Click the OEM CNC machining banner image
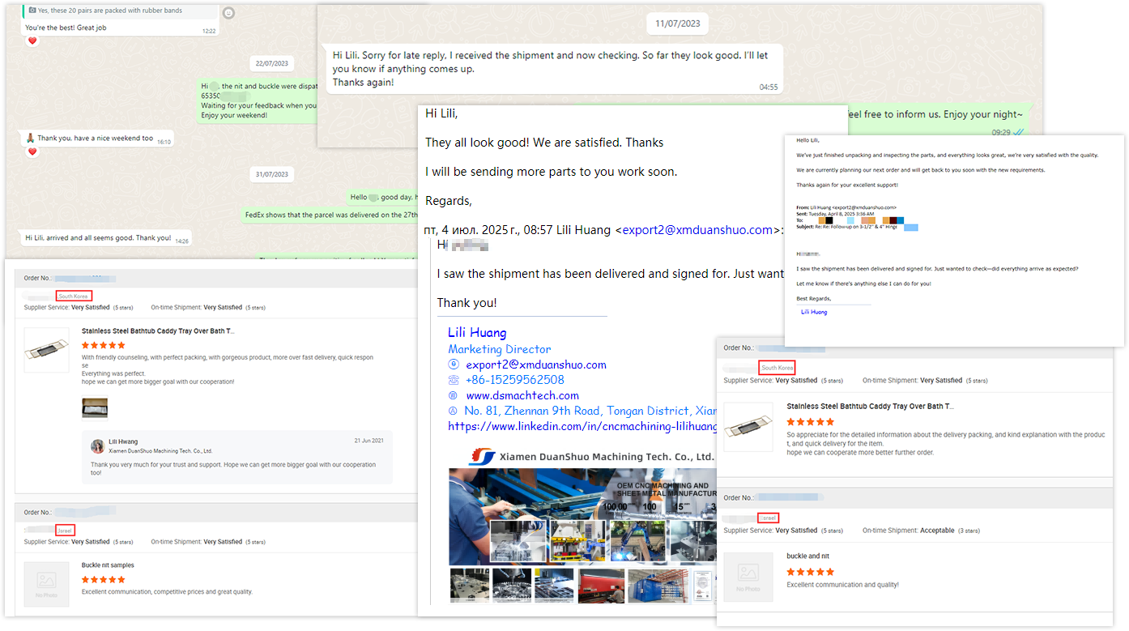 pos(582,517)
